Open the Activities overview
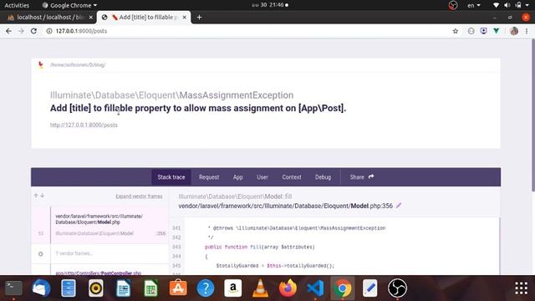The width and height of the screenshot is (535, 301). click(17, 5)
